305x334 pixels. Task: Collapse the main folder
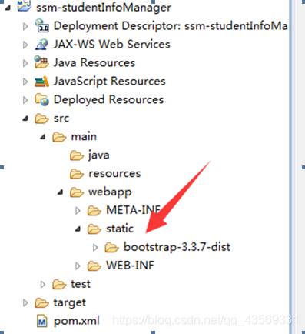point(42,137)
